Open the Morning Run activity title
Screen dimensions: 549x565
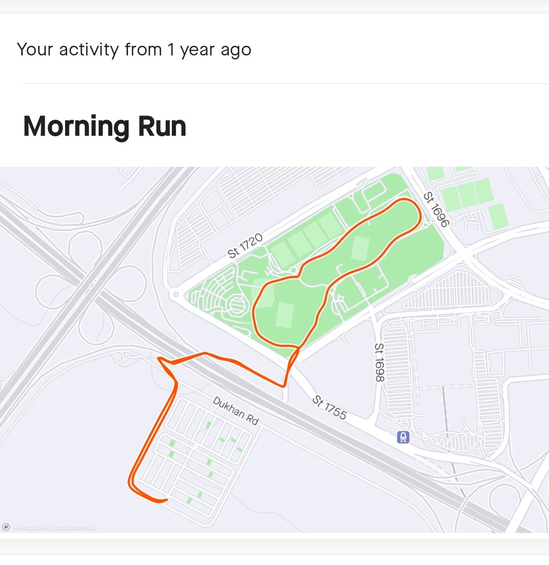(x=105, y=127)
